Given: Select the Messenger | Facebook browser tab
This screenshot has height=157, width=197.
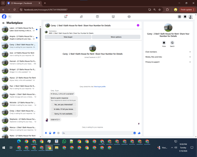Looking at the screenshot, I should click(x=24, y=3).
